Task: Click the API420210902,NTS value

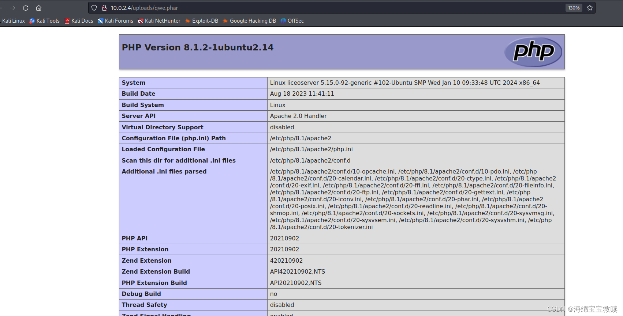Action: 298,272
